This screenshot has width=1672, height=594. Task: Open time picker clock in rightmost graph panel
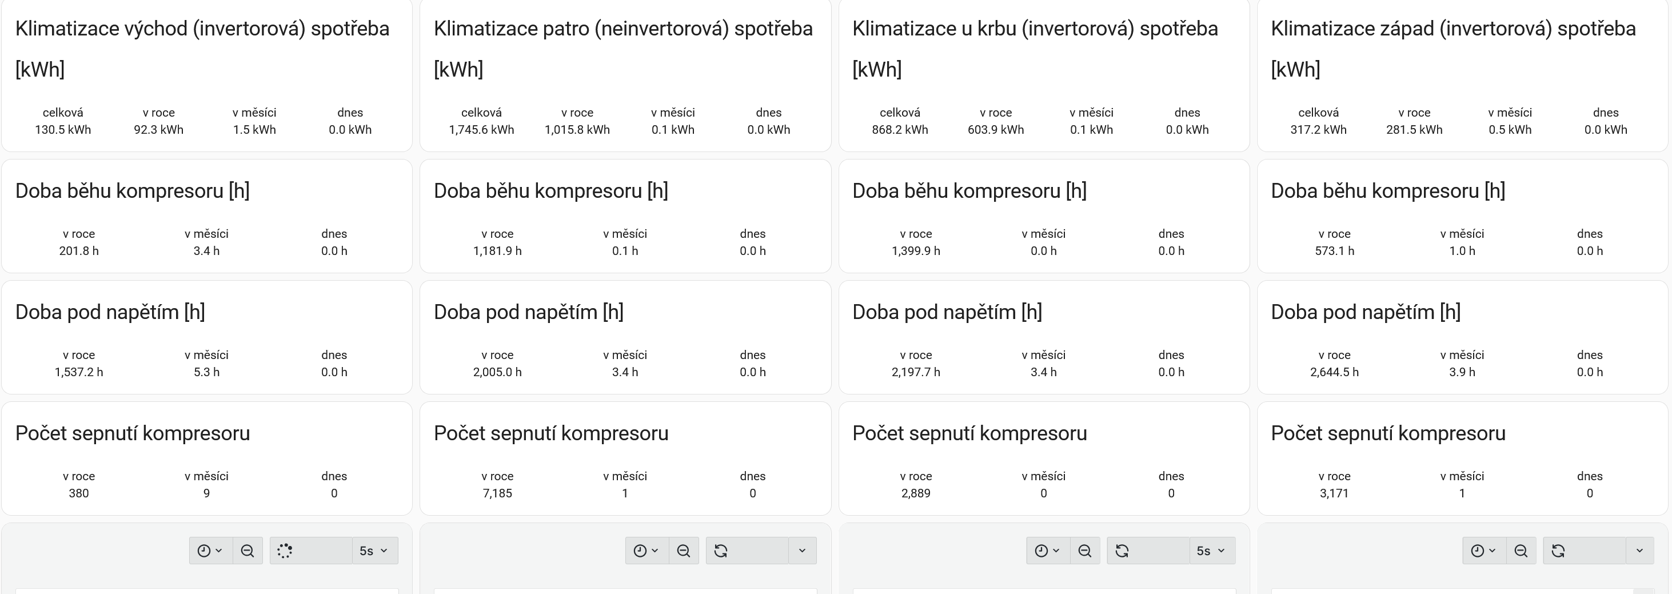(x=1483, y=551)
